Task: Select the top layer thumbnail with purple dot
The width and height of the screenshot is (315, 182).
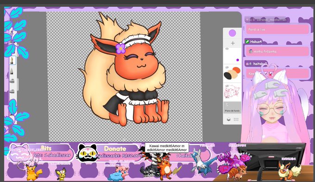Action: [233, 56]
